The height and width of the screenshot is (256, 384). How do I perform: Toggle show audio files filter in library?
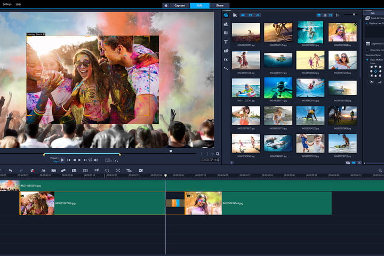click(258, 15)
